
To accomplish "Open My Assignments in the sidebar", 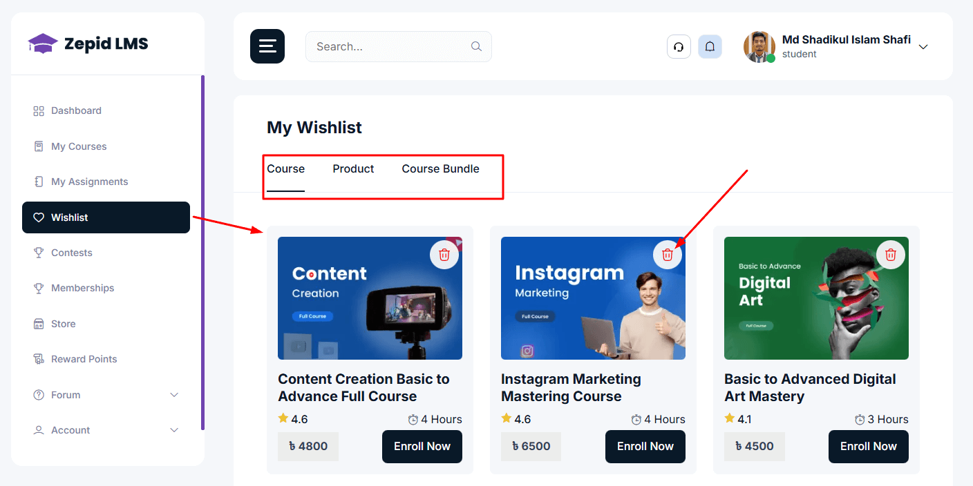I will pos(89,182).
